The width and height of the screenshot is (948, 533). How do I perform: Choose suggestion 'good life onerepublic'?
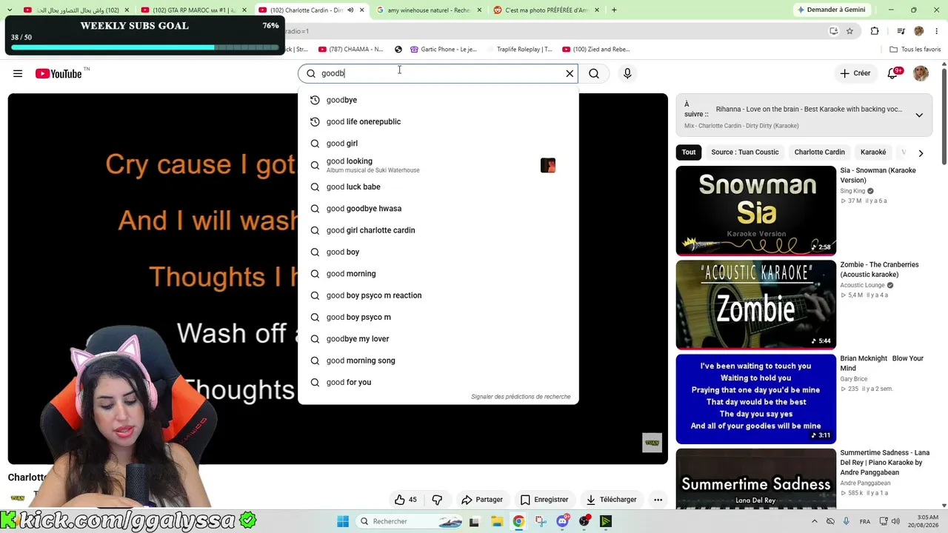tap(438, 121)
